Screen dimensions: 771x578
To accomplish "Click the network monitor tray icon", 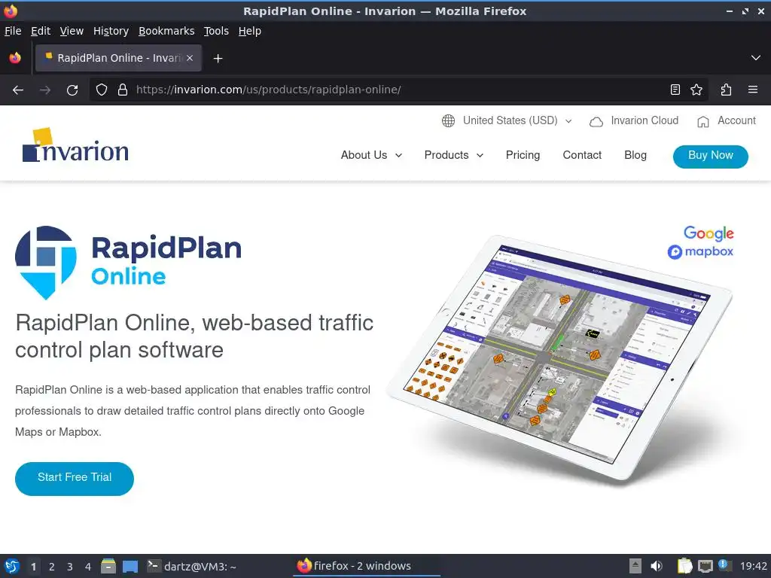I will tap(705, 567).
